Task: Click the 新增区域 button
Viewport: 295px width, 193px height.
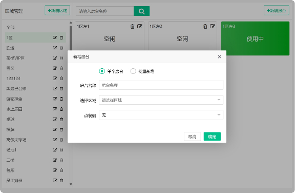Action: coord(57,10)
